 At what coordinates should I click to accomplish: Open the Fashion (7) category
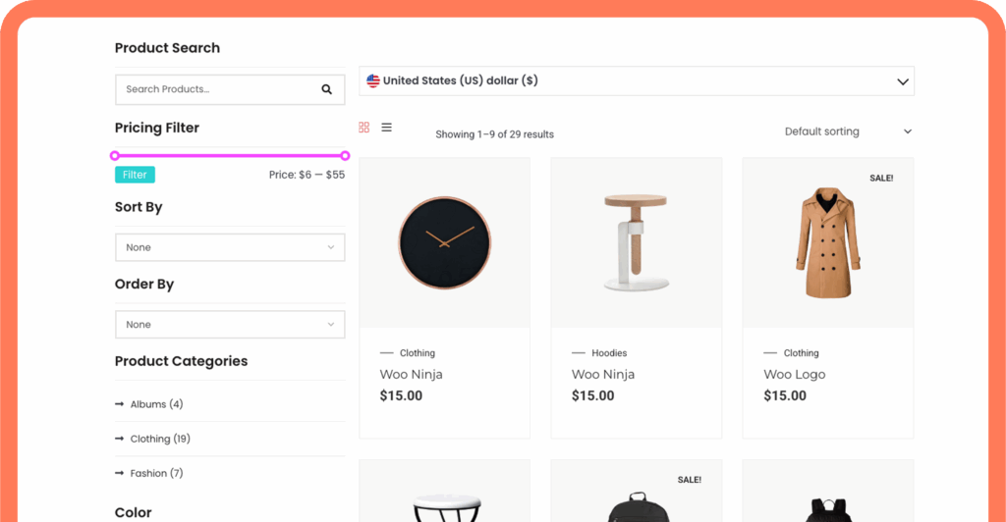click(156, 473)
